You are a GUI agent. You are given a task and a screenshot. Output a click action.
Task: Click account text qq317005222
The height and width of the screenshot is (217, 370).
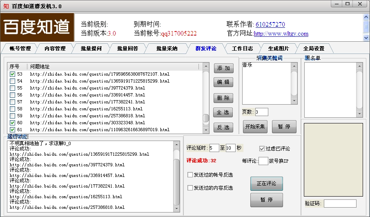pos(178,34)
